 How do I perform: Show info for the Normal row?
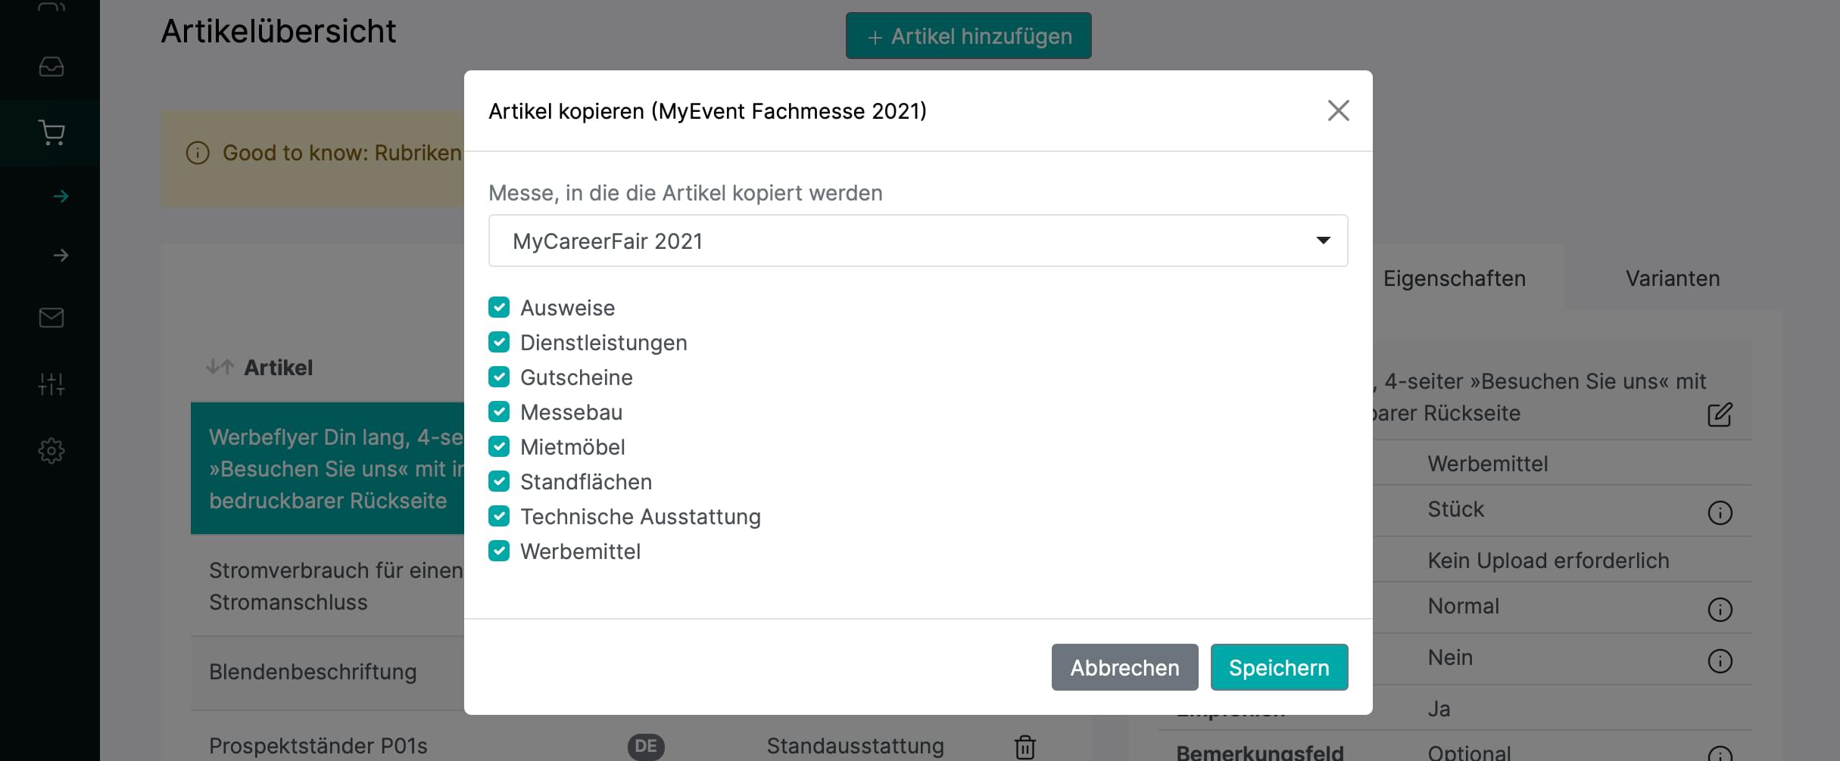click(x=1720, y=610)
